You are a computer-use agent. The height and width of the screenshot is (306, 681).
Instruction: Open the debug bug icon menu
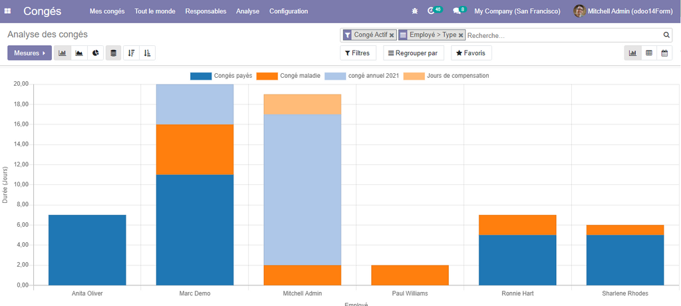click(x=415, y=11)
